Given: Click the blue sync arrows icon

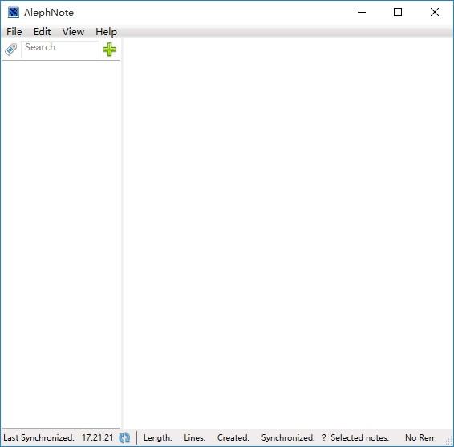Looking at the screenshot, I should tap(124, 437).
